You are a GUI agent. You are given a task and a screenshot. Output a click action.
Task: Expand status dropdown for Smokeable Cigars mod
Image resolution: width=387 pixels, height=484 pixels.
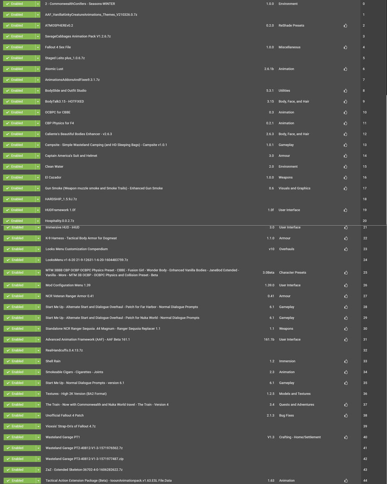coord(38,372)
